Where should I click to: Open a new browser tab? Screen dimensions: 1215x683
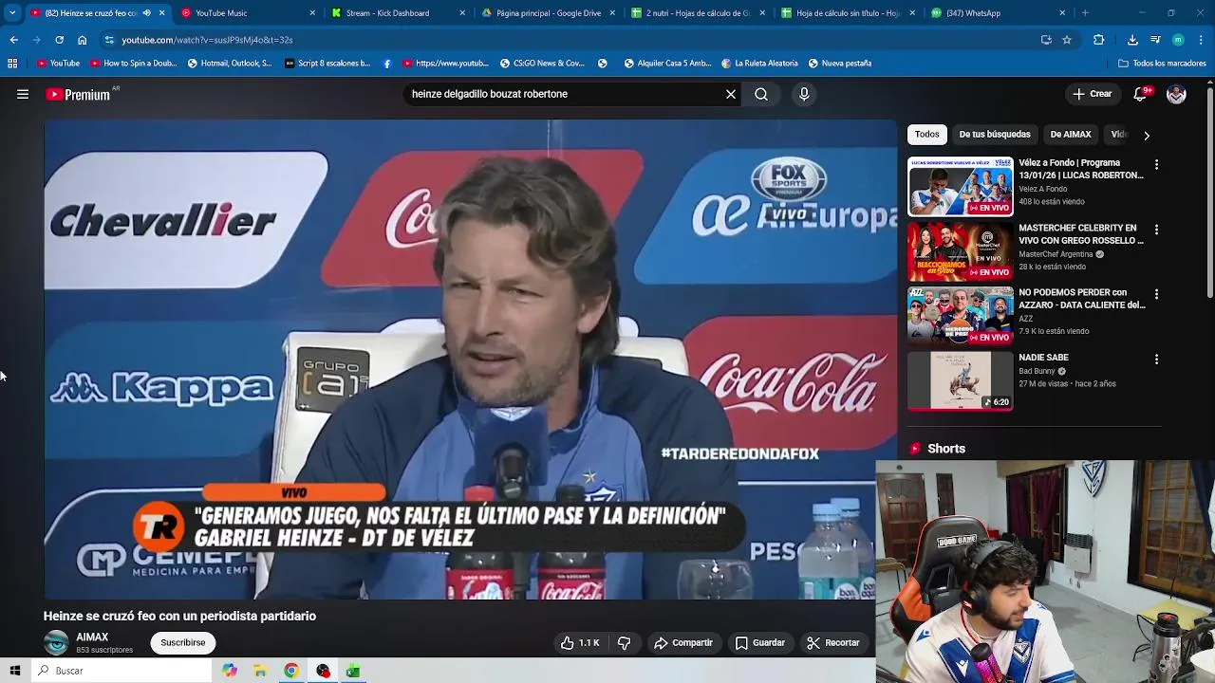tap(1085, 13)
